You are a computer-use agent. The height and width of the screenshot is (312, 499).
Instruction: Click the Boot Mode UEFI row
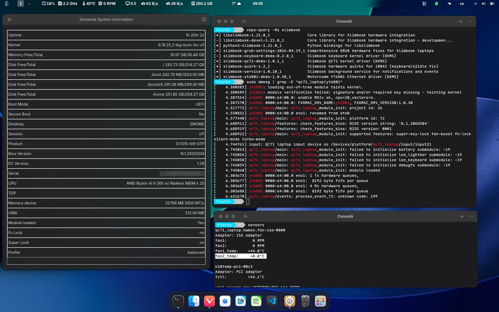point(106,104)
